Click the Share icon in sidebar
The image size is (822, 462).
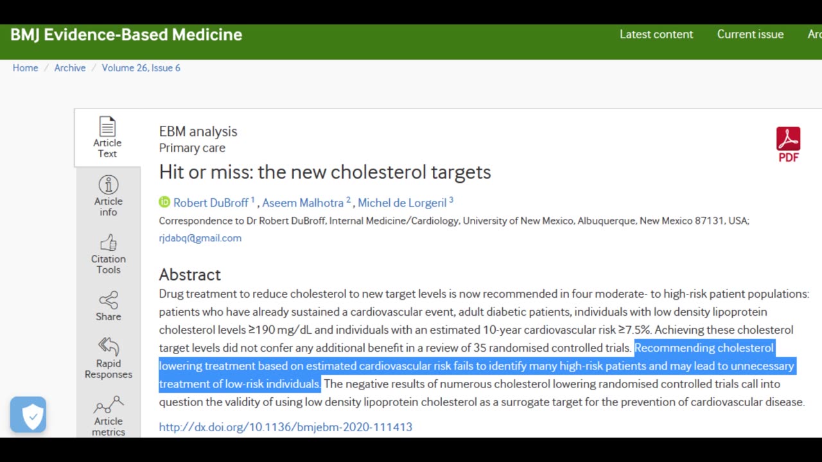[x=108, y=300]
